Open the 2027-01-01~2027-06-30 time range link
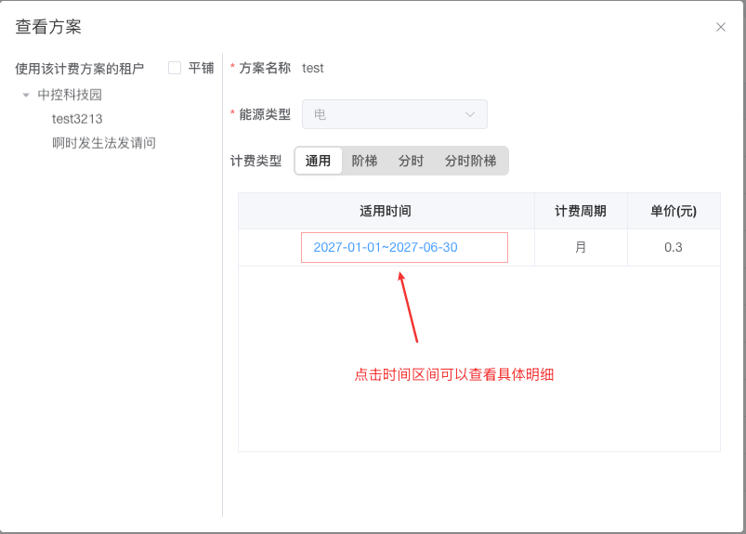This screenshot has height=534, width=746. tap(386, 247)
